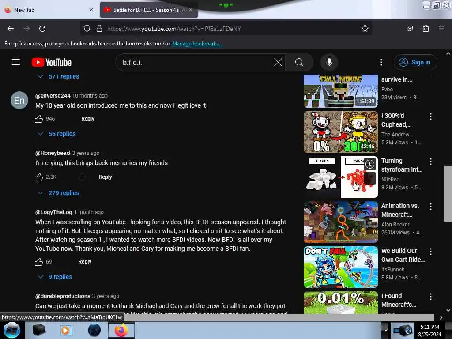This screenshot has height=339, width=452.
Task: Like the @enverse244 comment
Action: tap(39, 119)
